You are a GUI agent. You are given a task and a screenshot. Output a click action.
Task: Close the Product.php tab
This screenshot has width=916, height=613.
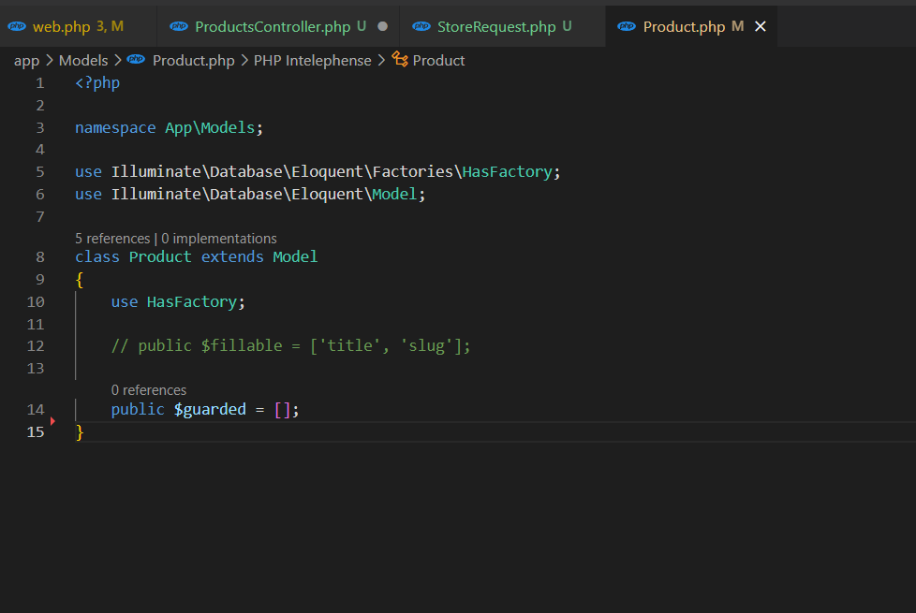760,27
